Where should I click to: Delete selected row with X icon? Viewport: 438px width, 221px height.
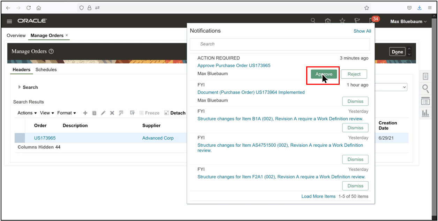(x=112, y=113)
